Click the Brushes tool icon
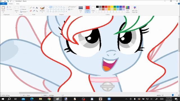180x101 pixels. click(42, 8)
